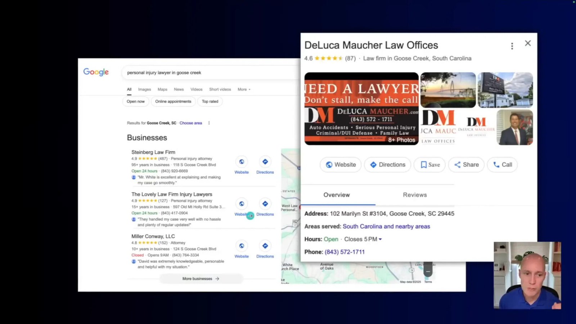The width and height of the screenshot is (576, 324).
Task: Open the small DeLuca Maucher logo thumbnail
Action: coord(476,127)
